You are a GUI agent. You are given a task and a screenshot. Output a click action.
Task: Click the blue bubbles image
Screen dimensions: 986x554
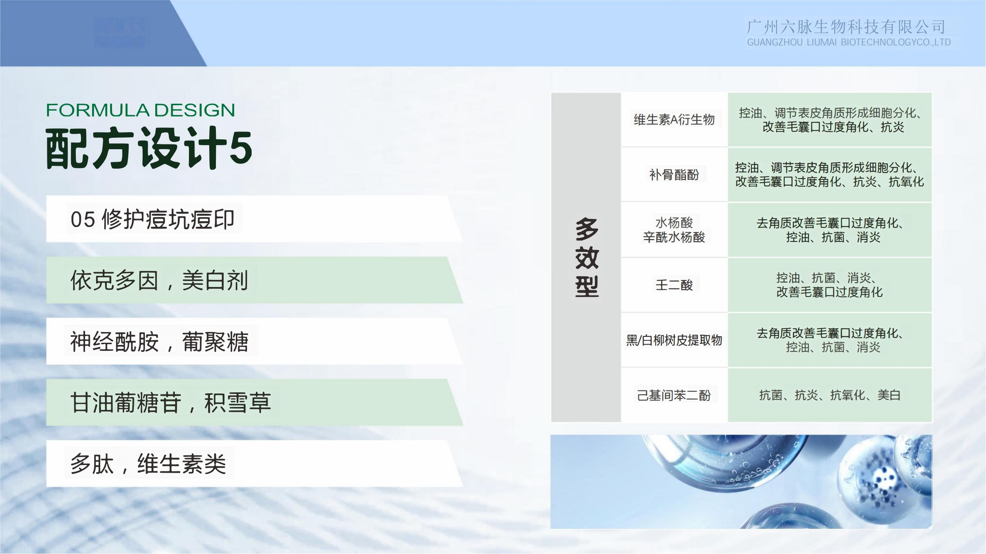[x=741, y=482]
